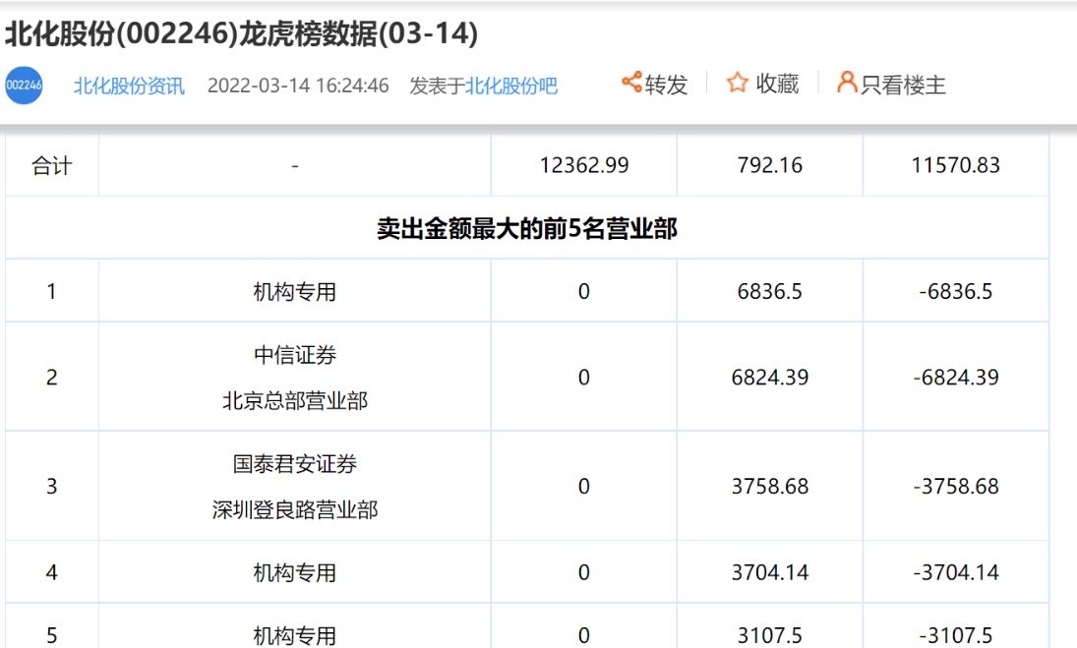Select sell amount 3704.14
1077x648 pixels.
click(770, 572)
